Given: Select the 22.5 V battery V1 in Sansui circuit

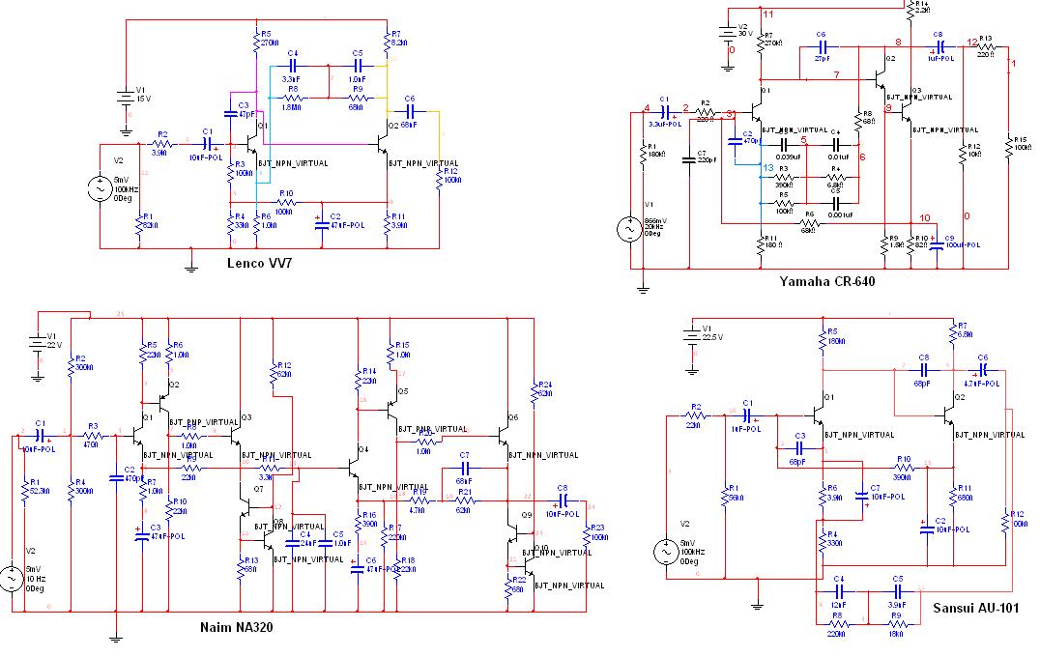Looking at the screenshot, I should [692, 336].
